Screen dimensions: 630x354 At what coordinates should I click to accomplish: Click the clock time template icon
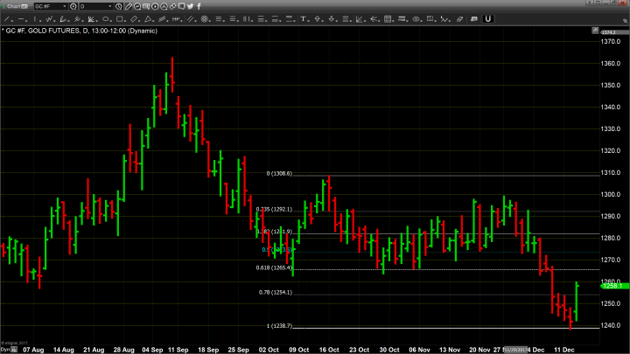[119, 6]
